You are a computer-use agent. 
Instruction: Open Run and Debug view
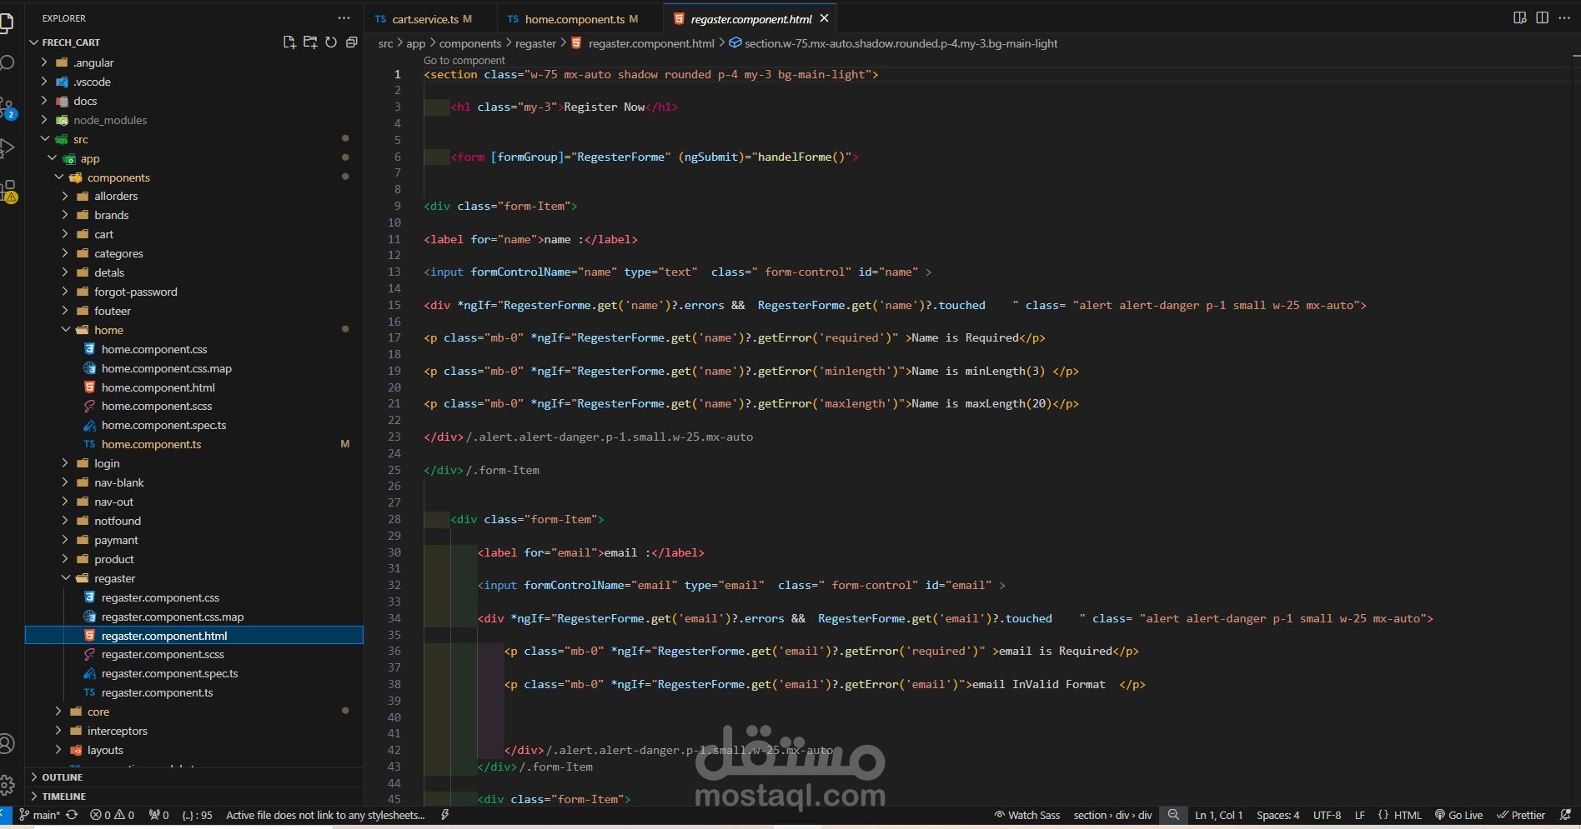pos(8,149)
